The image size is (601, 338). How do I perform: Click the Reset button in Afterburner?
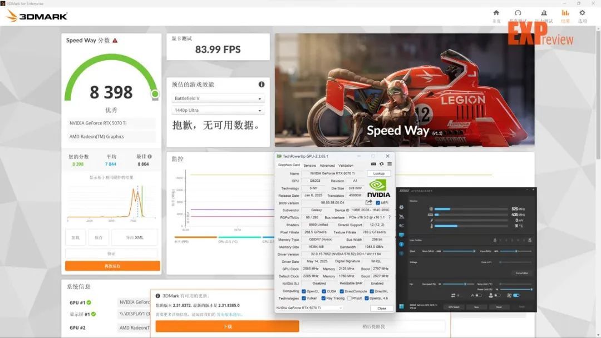(499, 307)
